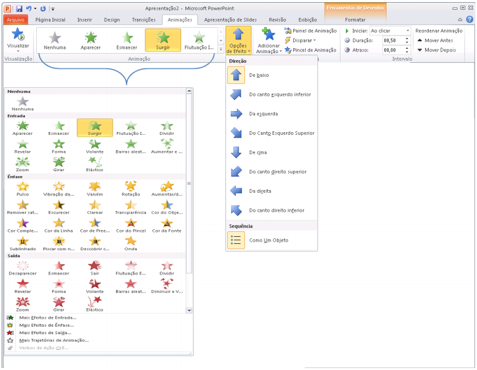Select the Nenhuma star in the ribbon gallery
This screenshot has width=477, height=370.
55,41
